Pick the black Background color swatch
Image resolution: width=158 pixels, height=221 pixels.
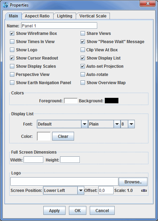pyautogui.click(x=112, y=101)
